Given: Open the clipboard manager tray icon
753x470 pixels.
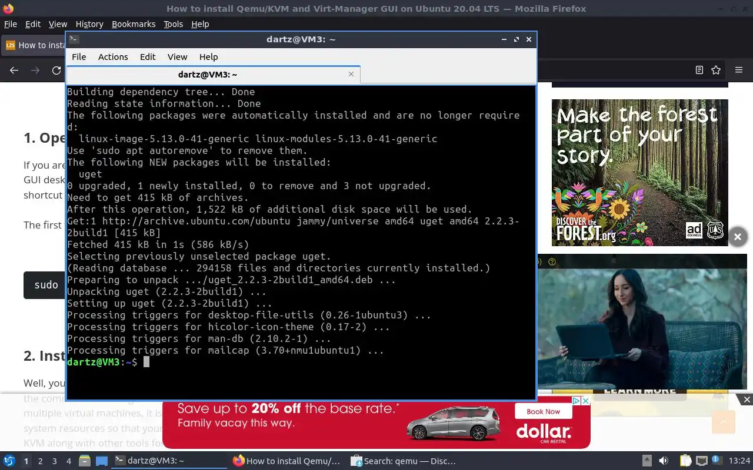Looking at the screenshot, I should click(685, 461).
